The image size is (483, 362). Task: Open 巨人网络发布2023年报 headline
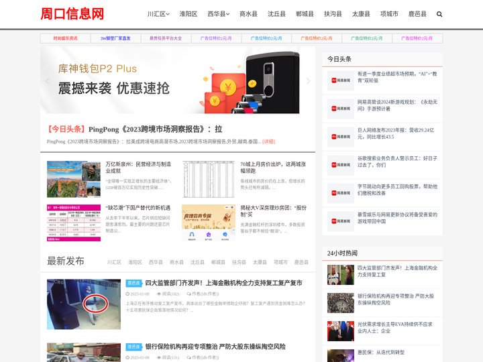tap(396, 133)
